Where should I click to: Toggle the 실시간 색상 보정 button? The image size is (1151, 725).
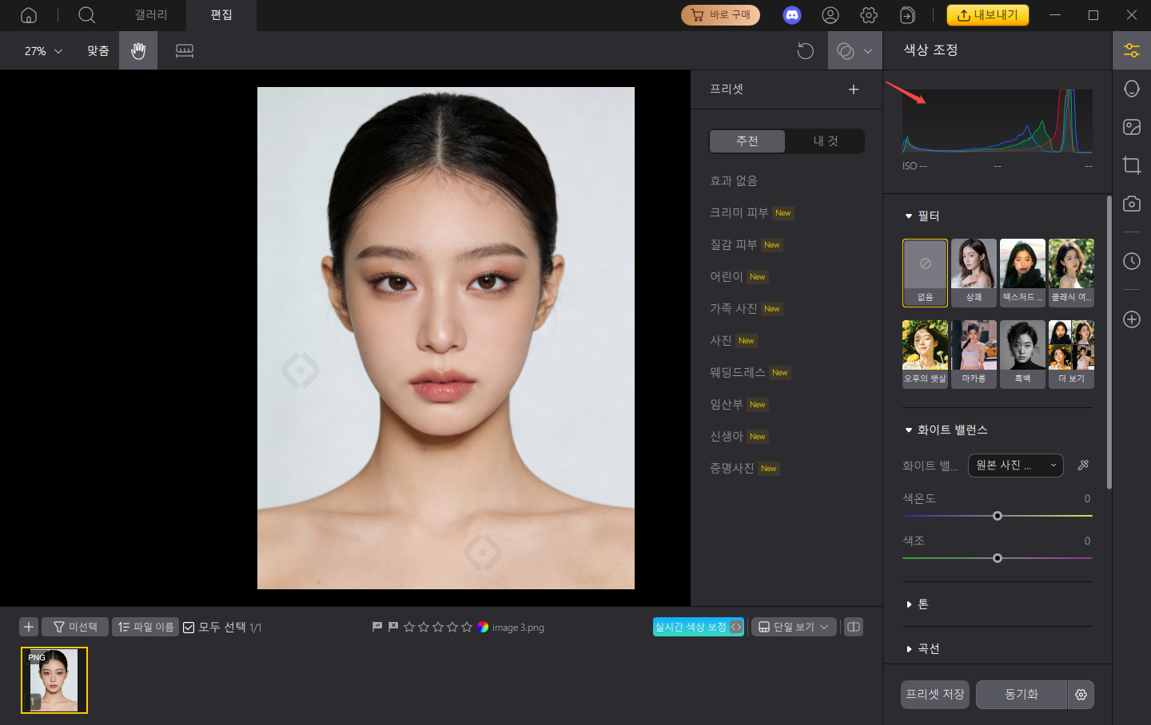[x=698, y=627]
